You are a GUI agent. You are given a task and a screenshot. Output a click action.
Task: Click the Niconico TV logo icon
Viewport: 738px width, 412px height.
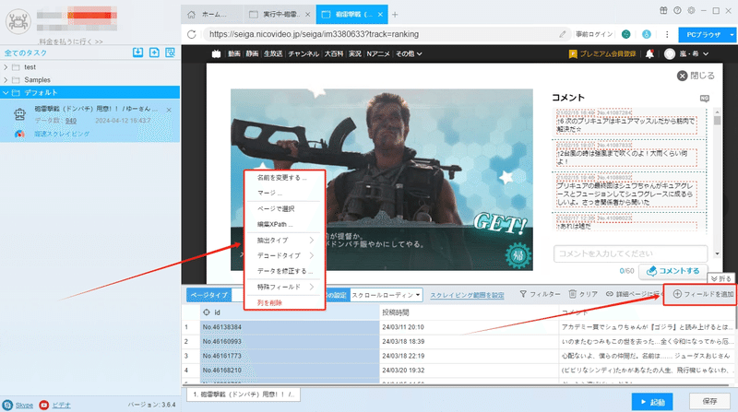[216, 54]
